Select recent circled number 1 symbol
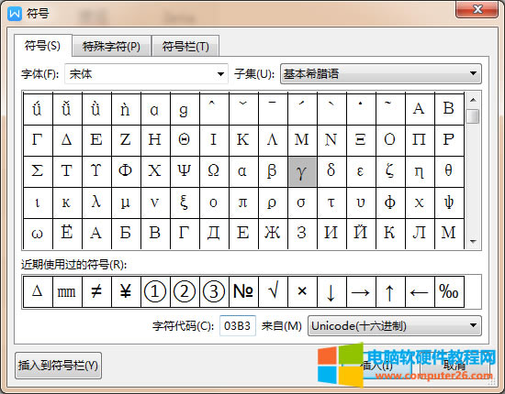 coord(155,291)
